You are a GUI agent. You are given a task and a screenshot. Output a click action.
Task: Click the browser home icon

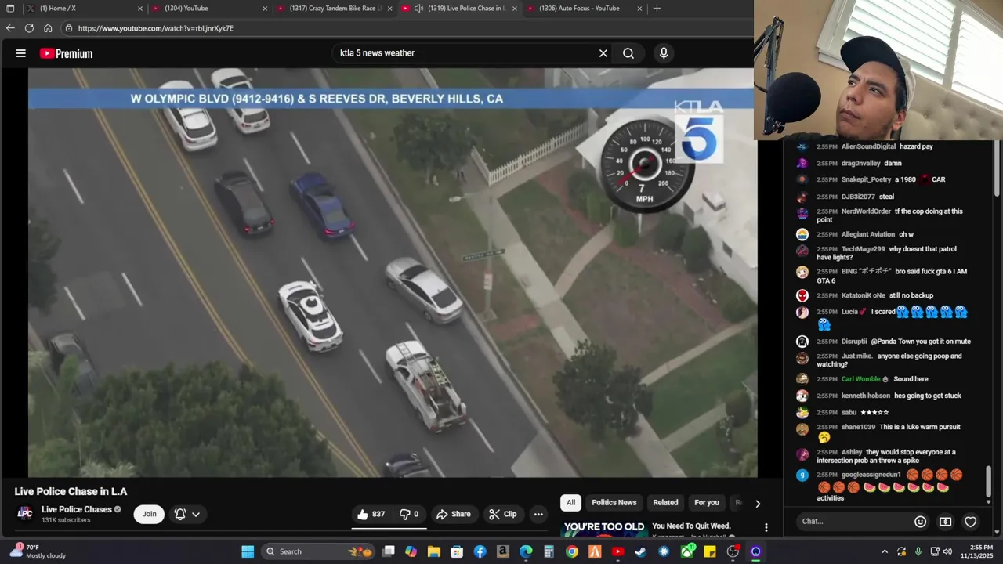pyautogui.click(x=48, y=28)
